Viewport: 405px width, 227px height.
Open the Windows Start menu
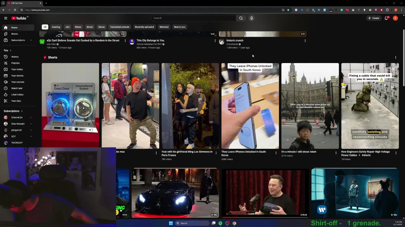(x=171, y=223)
